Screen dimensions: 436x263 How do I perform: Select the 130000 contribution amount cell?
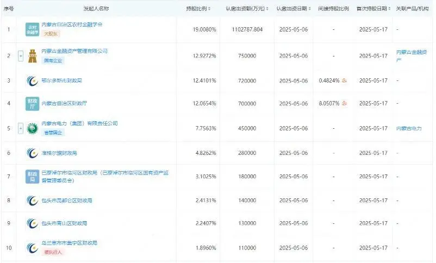tap(247, 223)
